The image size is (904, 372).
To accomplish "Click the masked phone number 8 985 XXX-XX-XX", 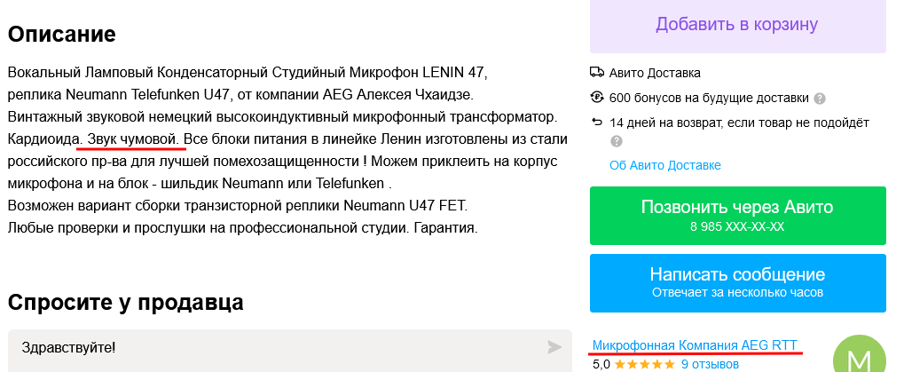I will click(x=737, y=226).
